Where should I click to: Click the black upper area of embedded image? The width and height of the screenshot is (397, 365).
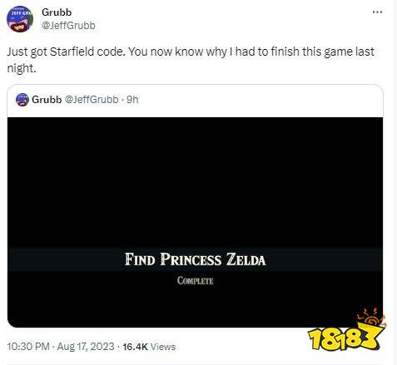(x=195, y=181)
